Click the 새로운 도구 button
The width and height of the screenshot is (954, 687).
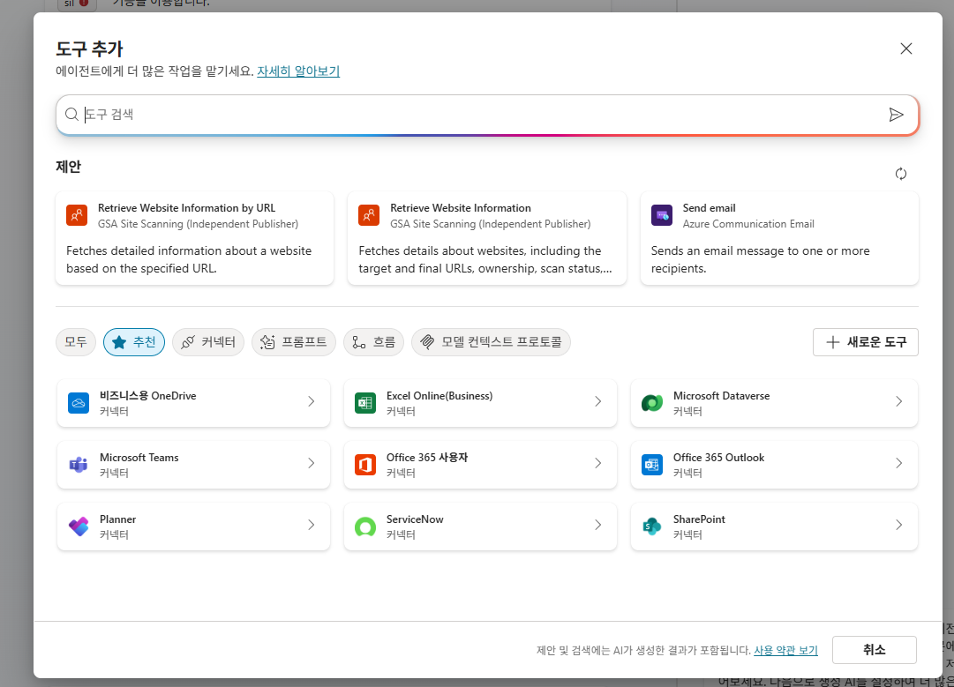pos(865,342)
